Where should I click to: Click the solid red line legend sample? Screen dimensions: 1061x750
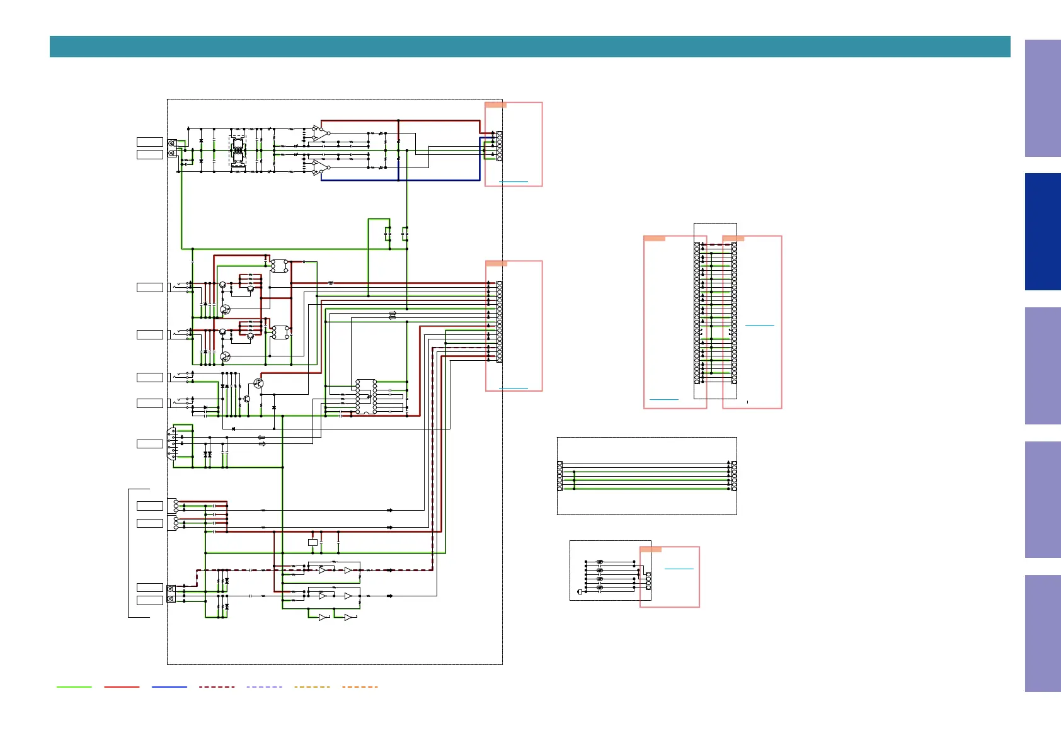122,687
